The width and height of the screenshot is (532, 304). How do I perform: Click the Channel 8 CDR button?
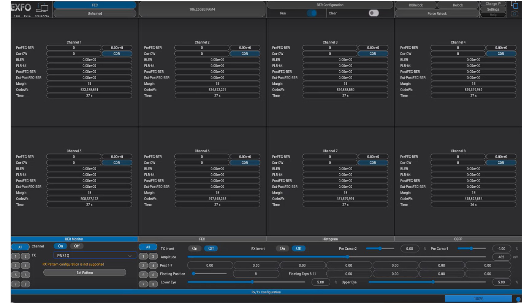501,163
